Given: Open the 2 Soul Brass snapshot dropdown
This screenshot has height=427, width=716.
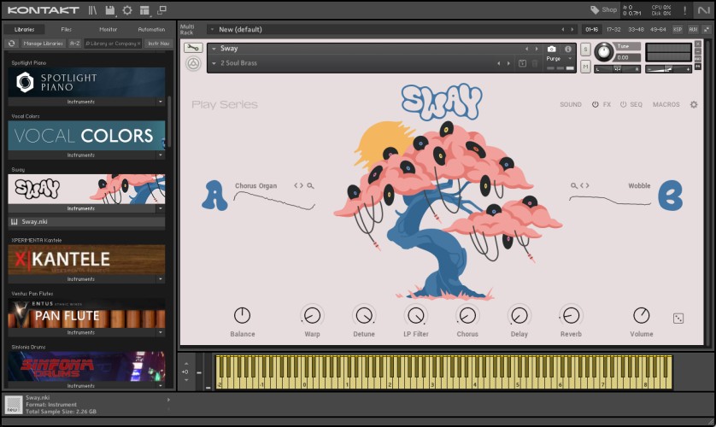Looking at the screenshot, I should point(214,63).
